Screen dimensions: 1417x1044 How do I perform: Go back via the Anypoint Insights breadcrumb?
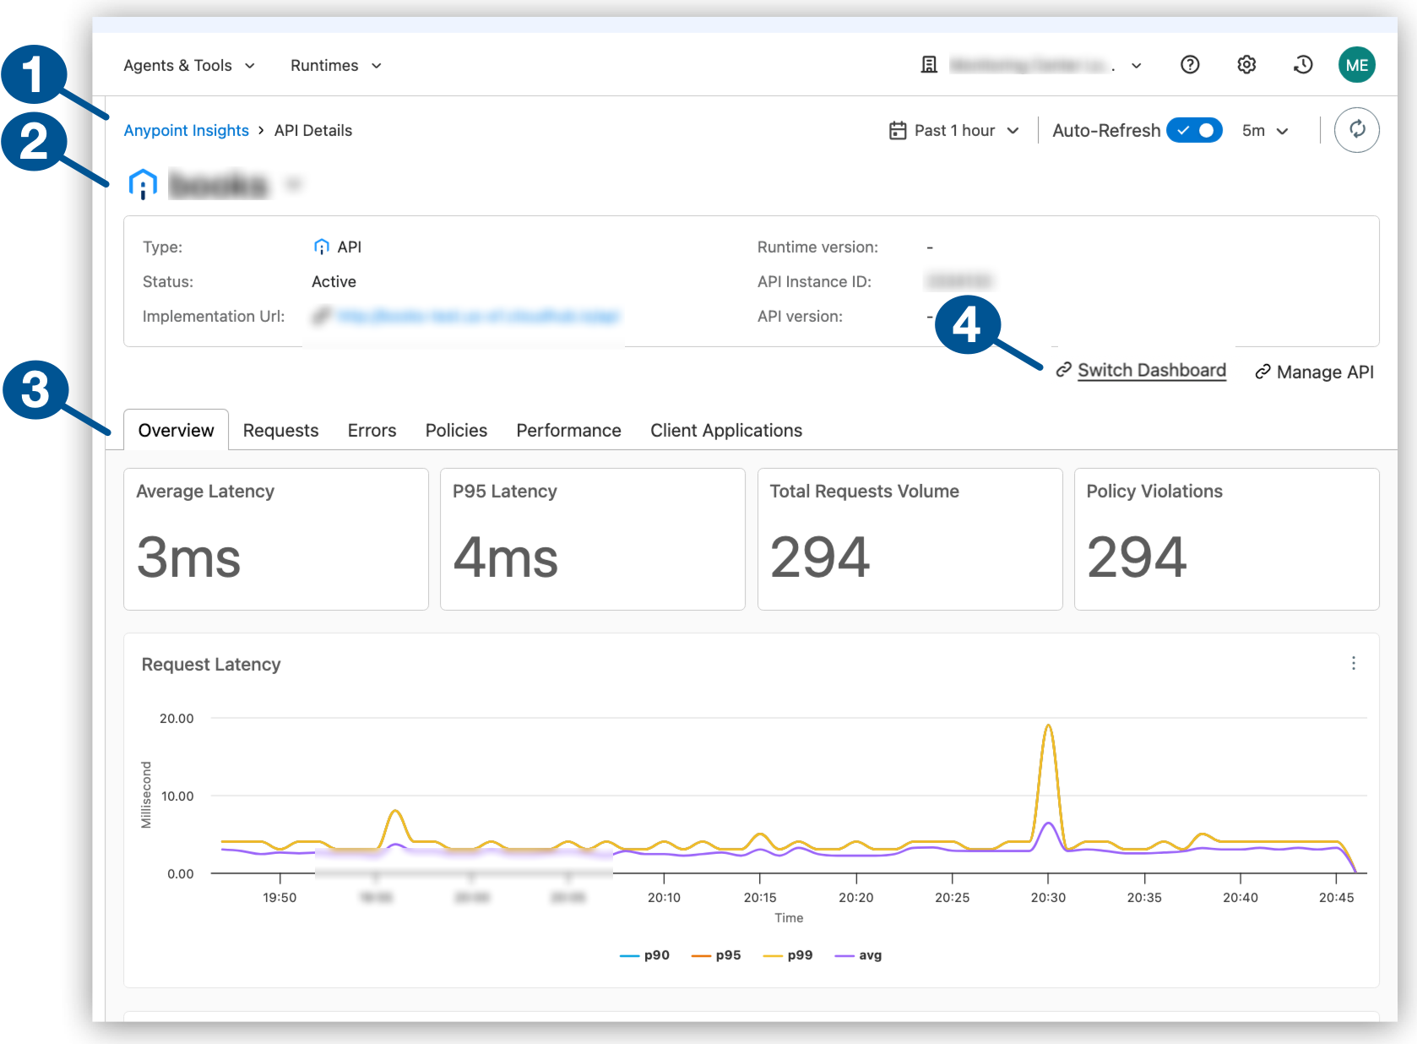coord(187,130)
